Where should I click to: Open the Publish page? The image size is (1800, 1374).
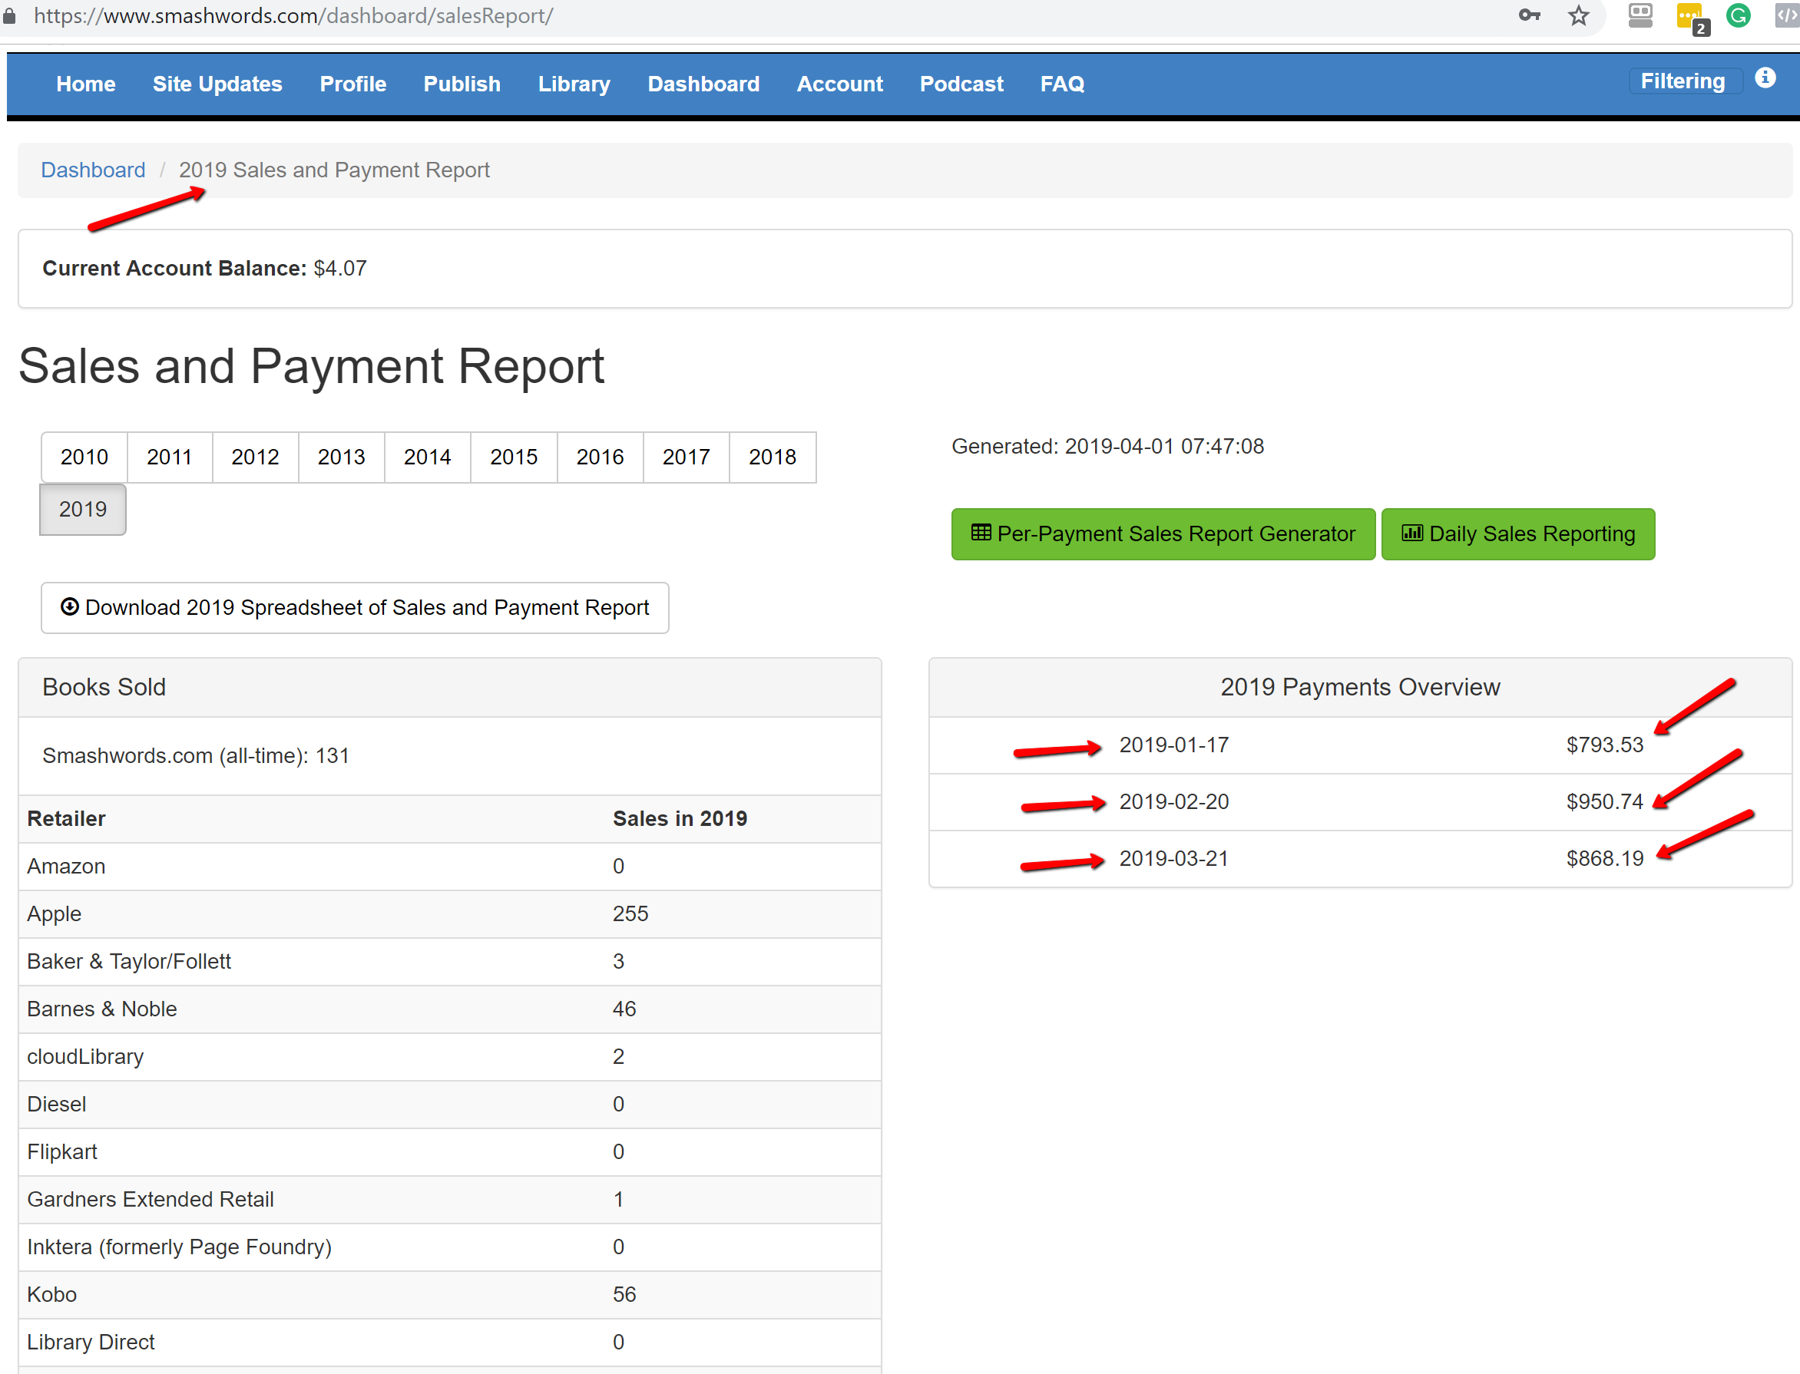point(462,84)
